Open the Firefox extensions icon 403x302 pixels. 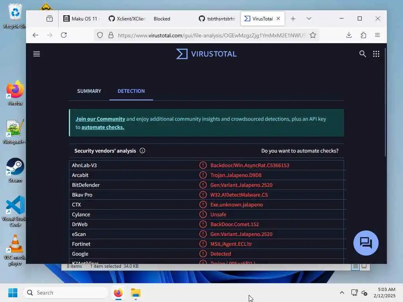(x=363, y=35)
